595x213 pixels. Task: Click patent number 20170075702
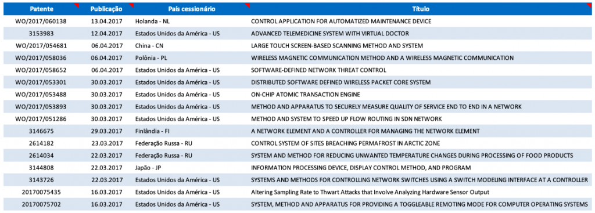click(41, 204)
